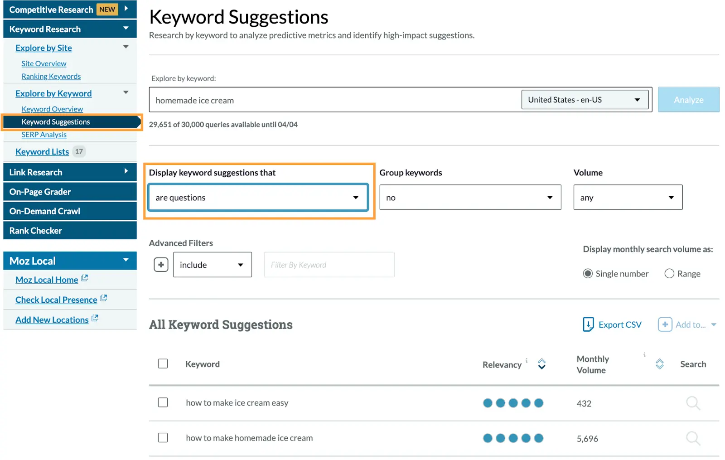This screenshot has width=725, height=460.
Task: Click the plus icon to add advanced filter
Action: [x=161, y=265]
